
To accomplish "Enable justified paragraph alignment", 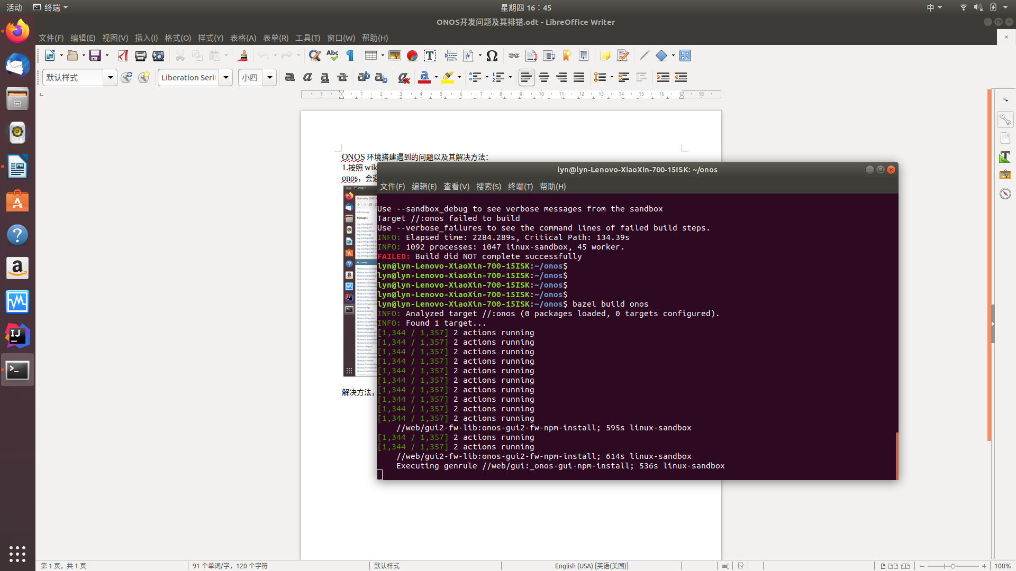I will pyautogui.click(x=579, y=77).
